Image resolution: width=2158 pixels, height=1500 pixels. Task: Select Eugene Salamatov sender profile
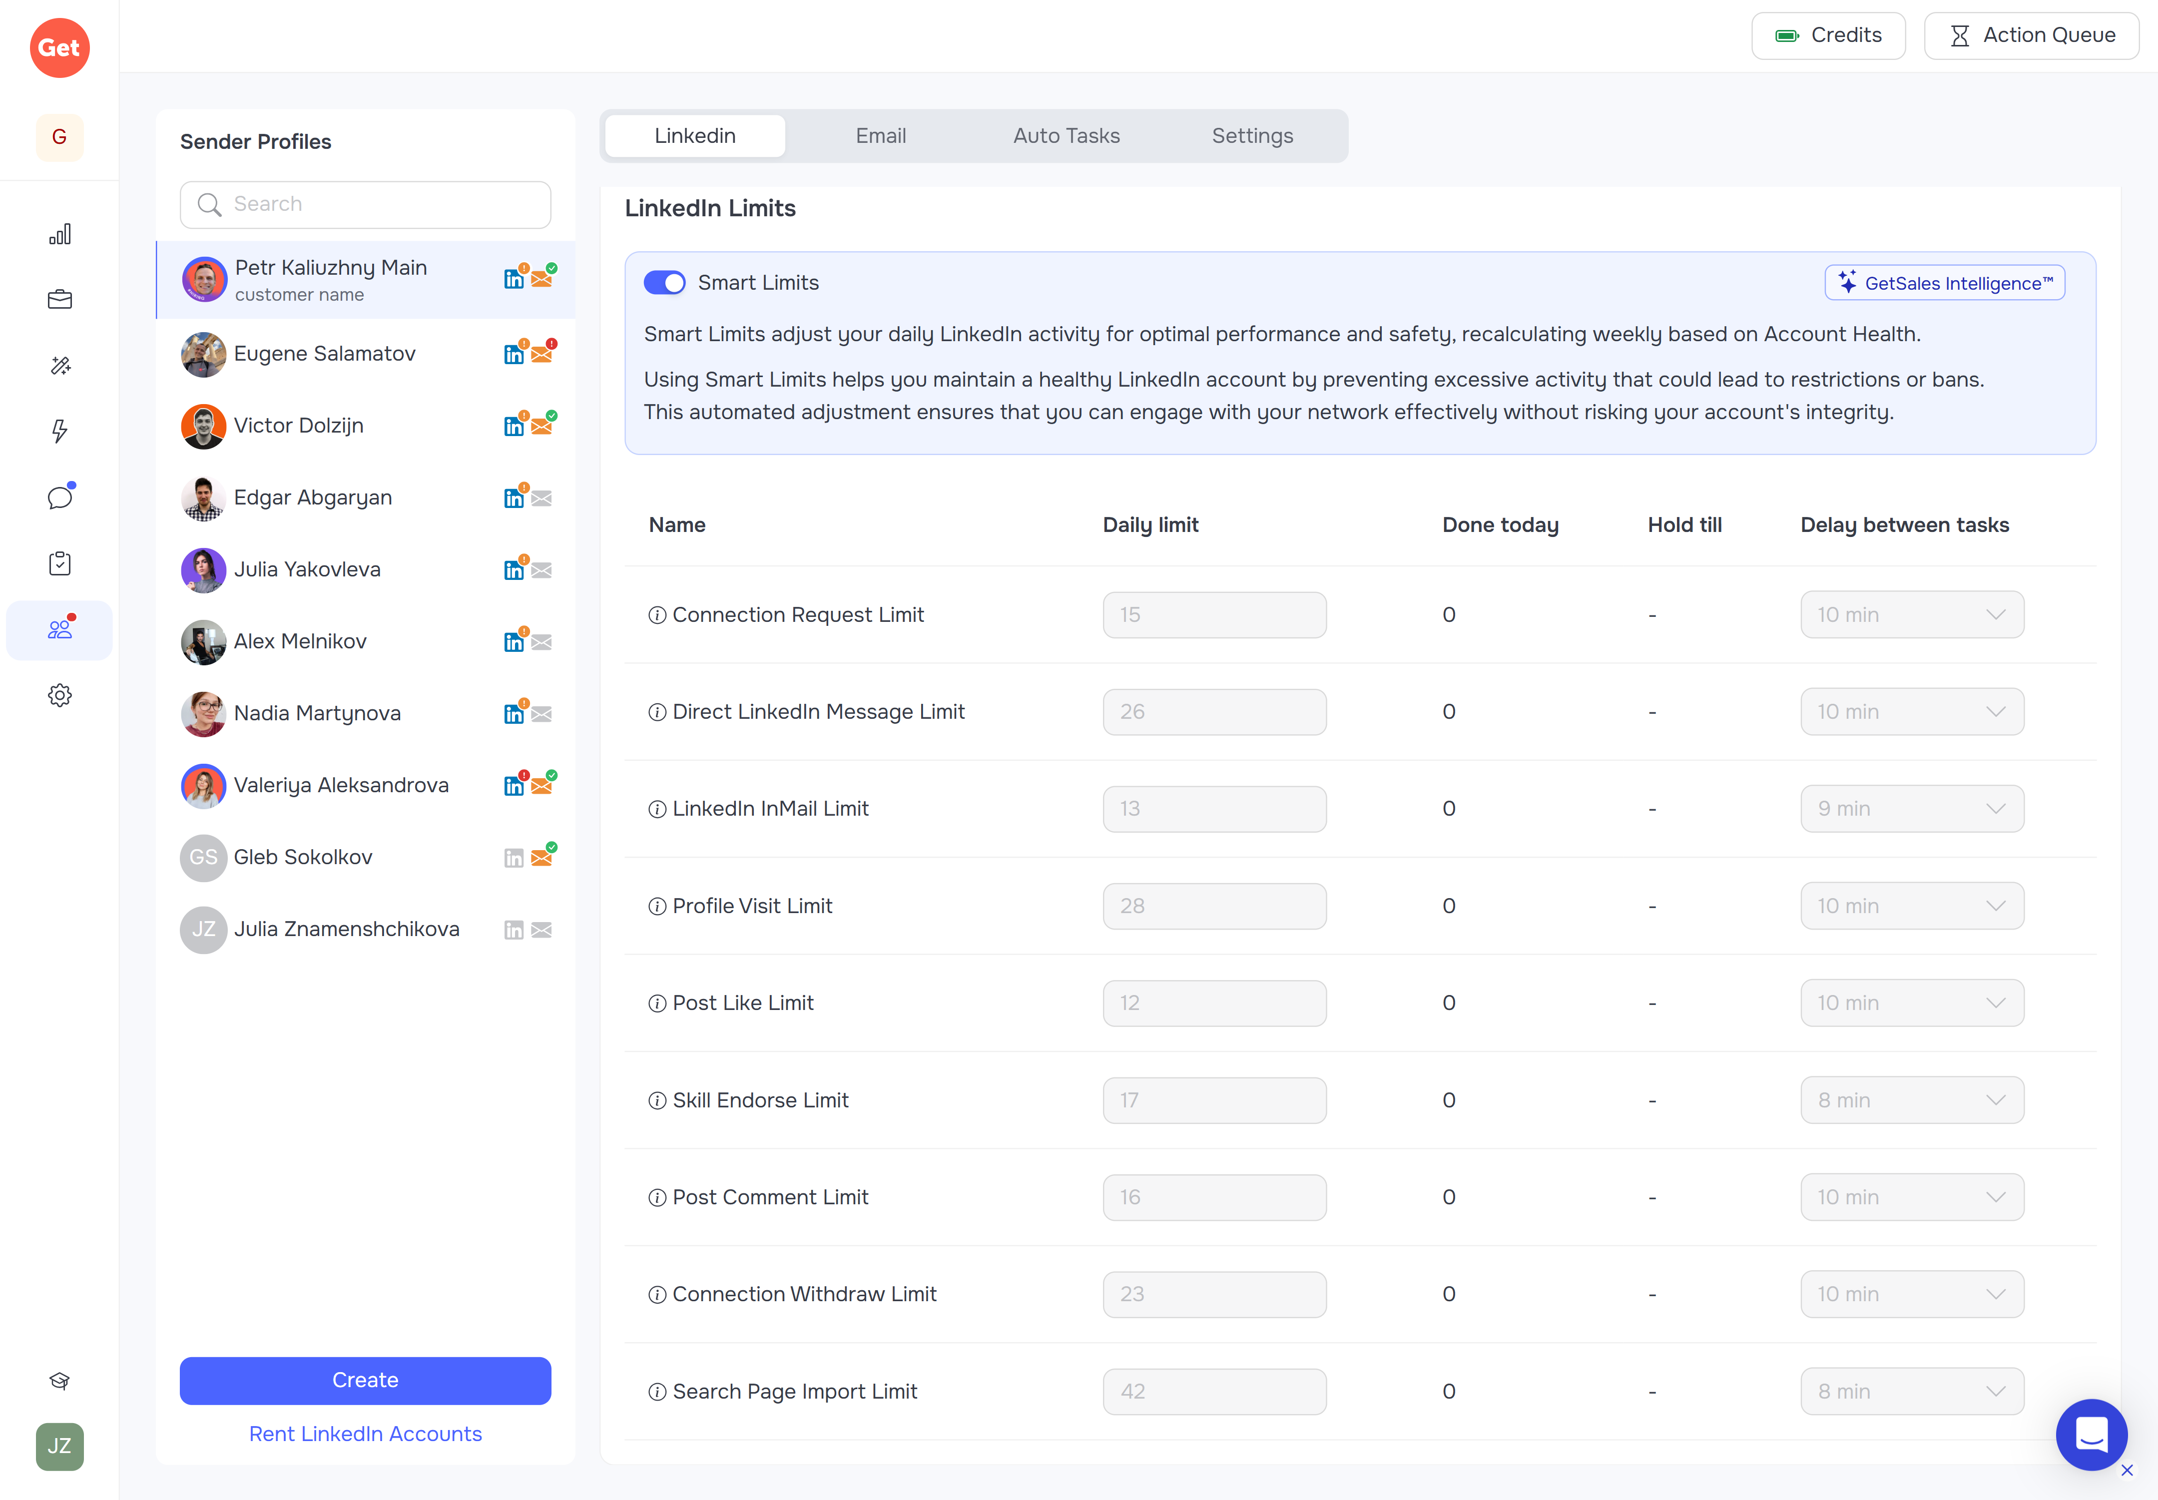324,353
